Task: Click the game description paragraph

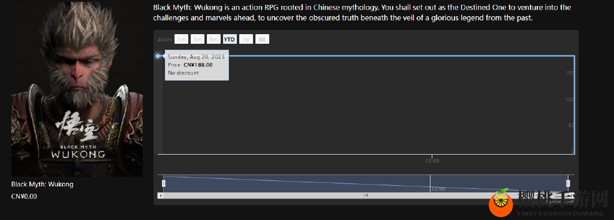Action: pyautogui.click(x=362, y=13)
